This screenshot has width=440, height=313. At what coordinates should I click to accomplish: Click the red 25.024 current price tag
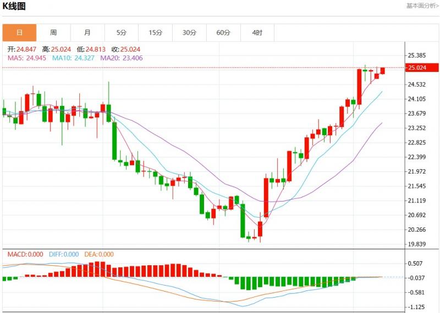(x=419, y=68)
